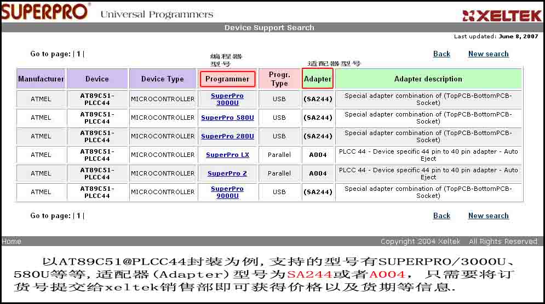This screenshot has width=545, height=304.
Task: Go to the Home link in footer
Action: click(x=12, y=241)
